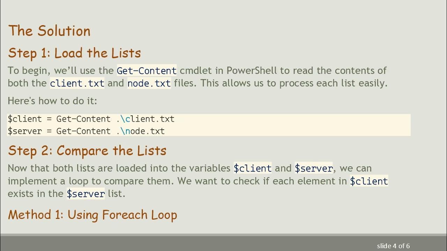Screen dimensions: 447x251
Task: Click .\node.txt path in the code block
Action: (x=140, y=131)
